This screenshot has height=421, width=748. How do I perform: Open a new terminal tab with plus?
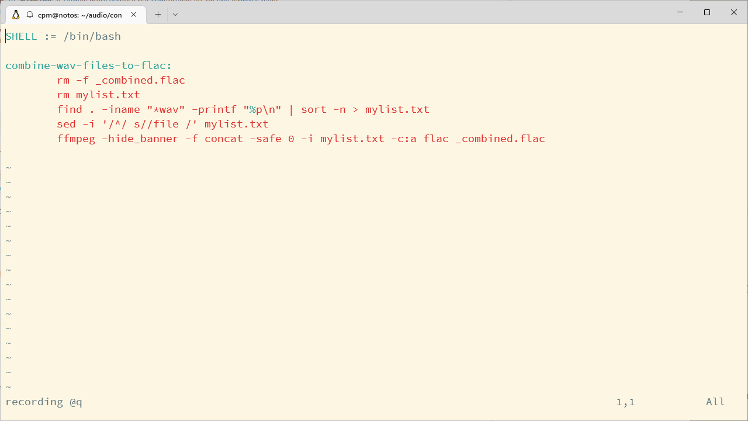[158, 15]
